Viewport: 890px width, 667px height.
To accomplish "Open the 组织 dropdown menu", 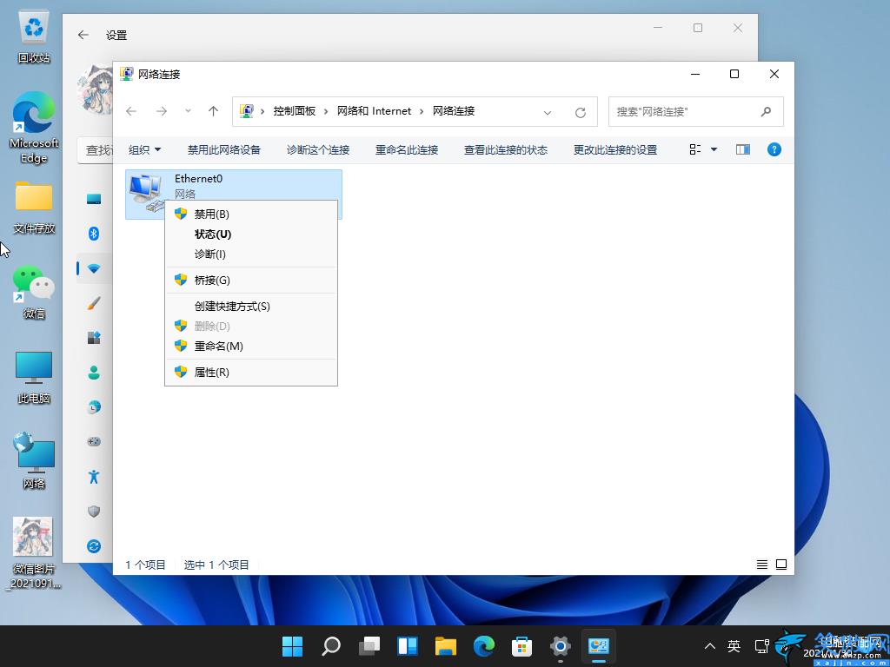I will coord(145,149).
